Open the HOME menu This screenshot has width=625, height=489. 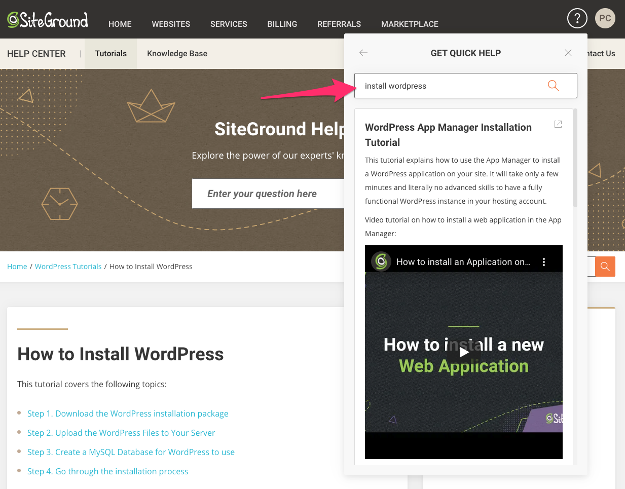click(120, 24)
